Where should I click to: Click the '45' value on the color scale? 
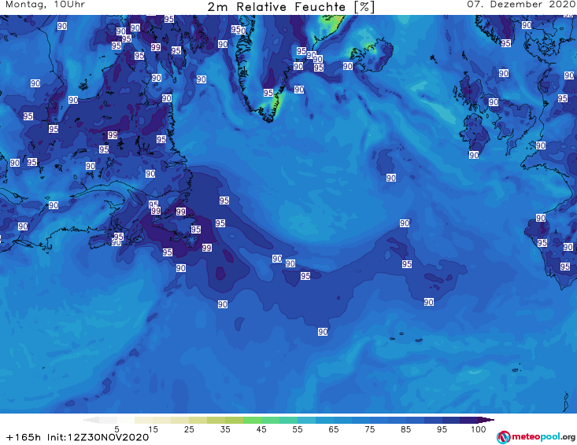(261, 428)
